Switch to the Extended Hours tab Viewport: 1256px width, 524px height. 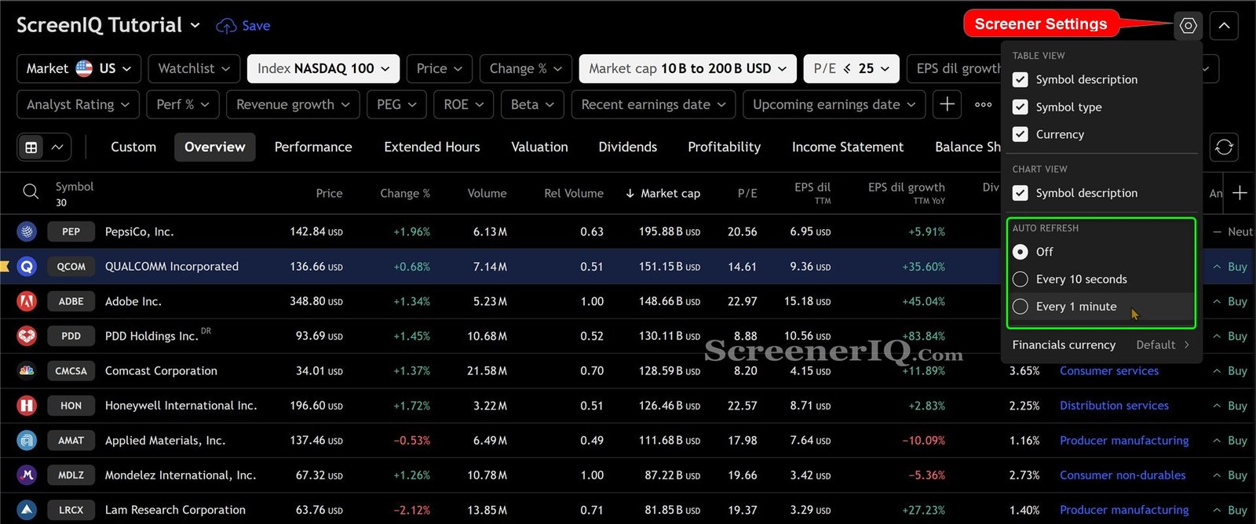(432, 147)
